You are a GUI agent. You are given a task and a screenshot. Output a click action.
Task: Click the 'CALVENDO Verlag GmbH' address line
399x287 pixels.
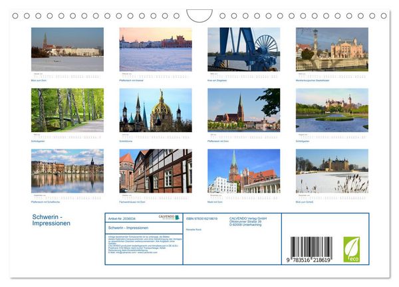tap(248, 219)
